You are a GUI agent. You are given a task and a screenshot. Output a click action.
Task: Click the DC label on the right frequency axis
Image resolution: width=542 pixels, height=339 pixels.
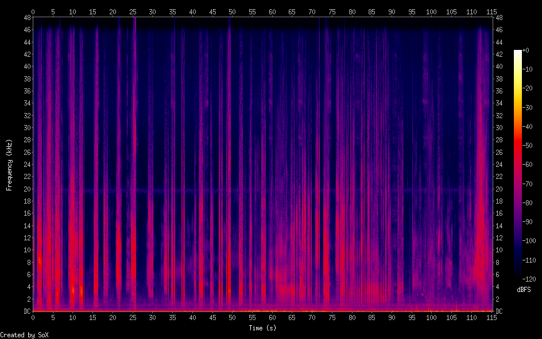click(x=499, y=311)
